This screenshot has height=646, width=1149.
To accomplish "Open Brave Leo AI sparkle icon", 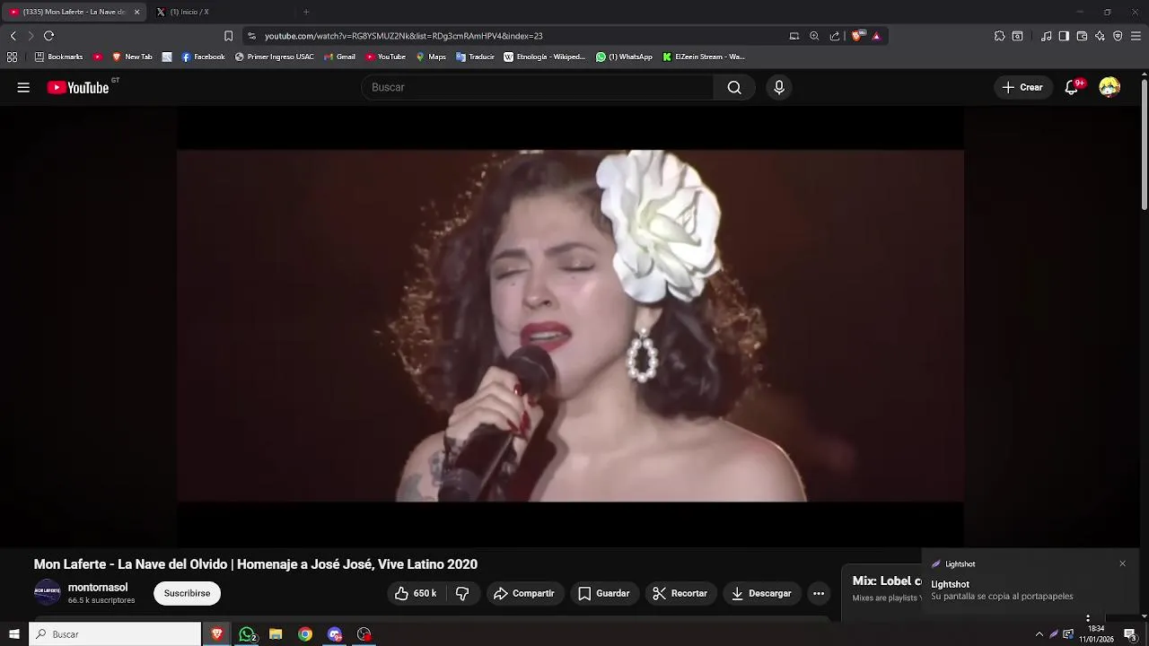I will pyautogui.click(x=1100, y=36).
